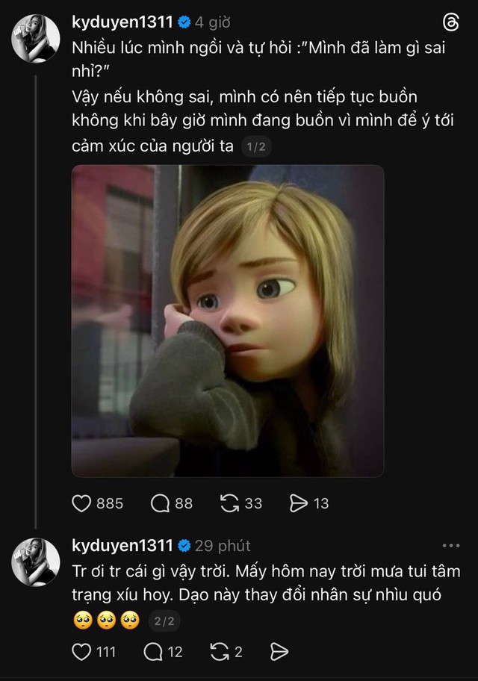Tap the verified badge beside "29 phút"
Viewport: 478px width, 681px height.
184,546
